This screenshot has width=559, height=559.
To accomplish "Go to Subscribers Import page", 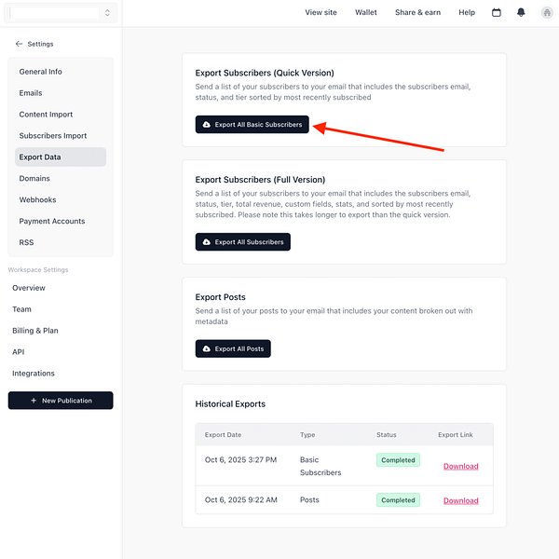I will coord(53,136).
